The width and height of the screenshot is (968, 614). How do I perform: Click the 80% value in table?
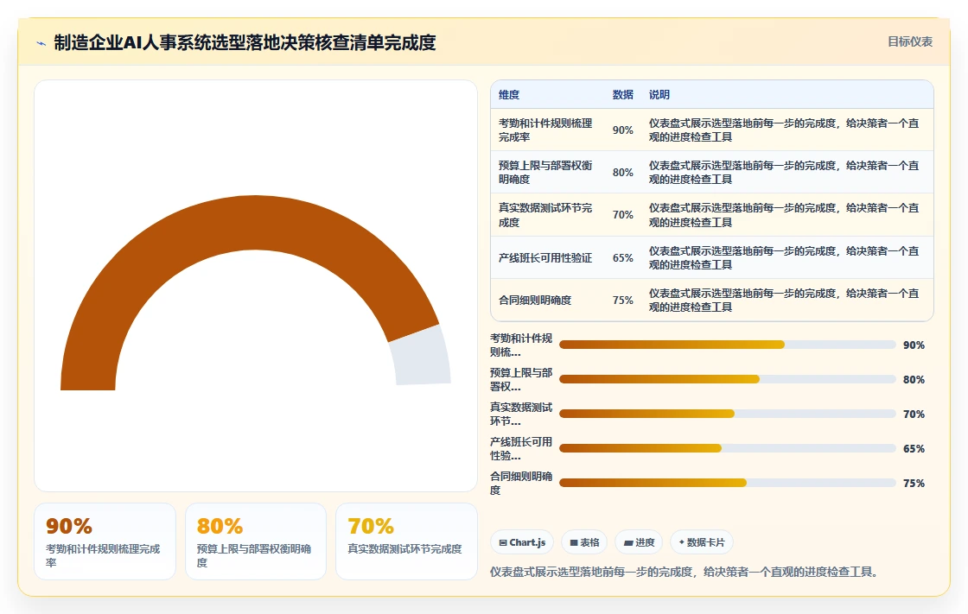[x=623, y=172]
